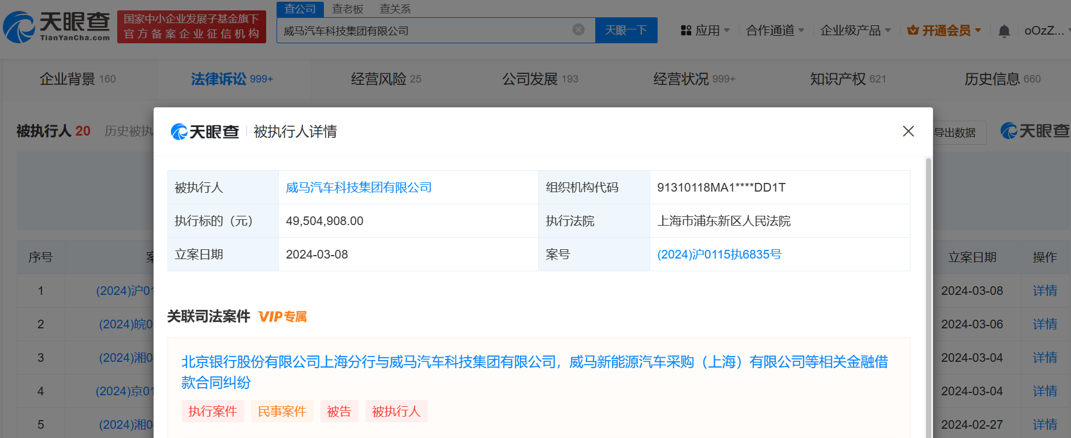Open the 历史信息 tab
The width and height of the screenshot is (1071, 438).
(x=1002, y=79)
